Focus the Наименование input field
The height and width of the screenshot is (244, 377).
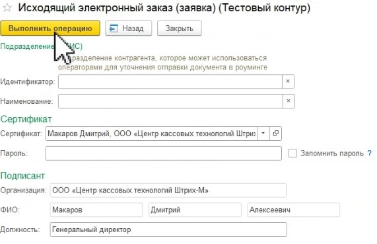click(x=170, y=101)
